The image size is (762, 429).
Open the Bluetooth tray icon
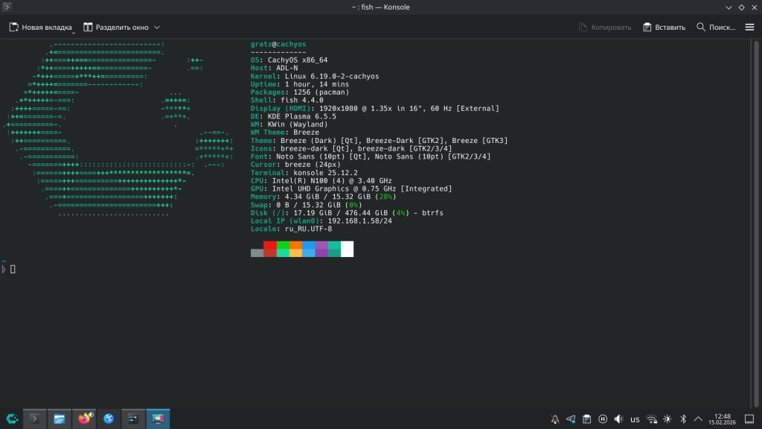pos(683,419)
